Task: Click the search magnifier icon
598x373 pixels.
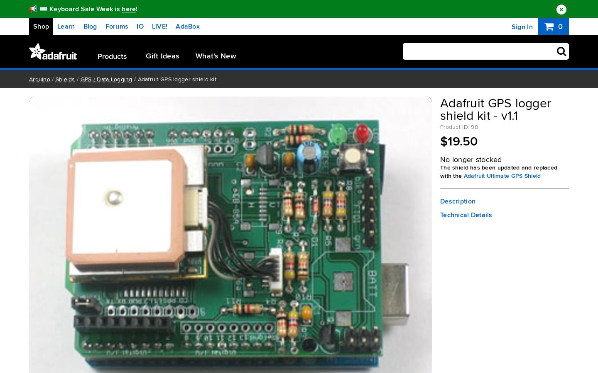Action: coord(561,51)
